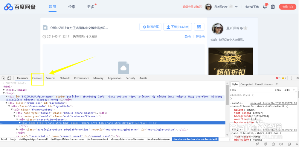Image resolution: width=299 pixels, height=147 pixels.
Task: Switch to the Console tab
Action: pos(37,78)
